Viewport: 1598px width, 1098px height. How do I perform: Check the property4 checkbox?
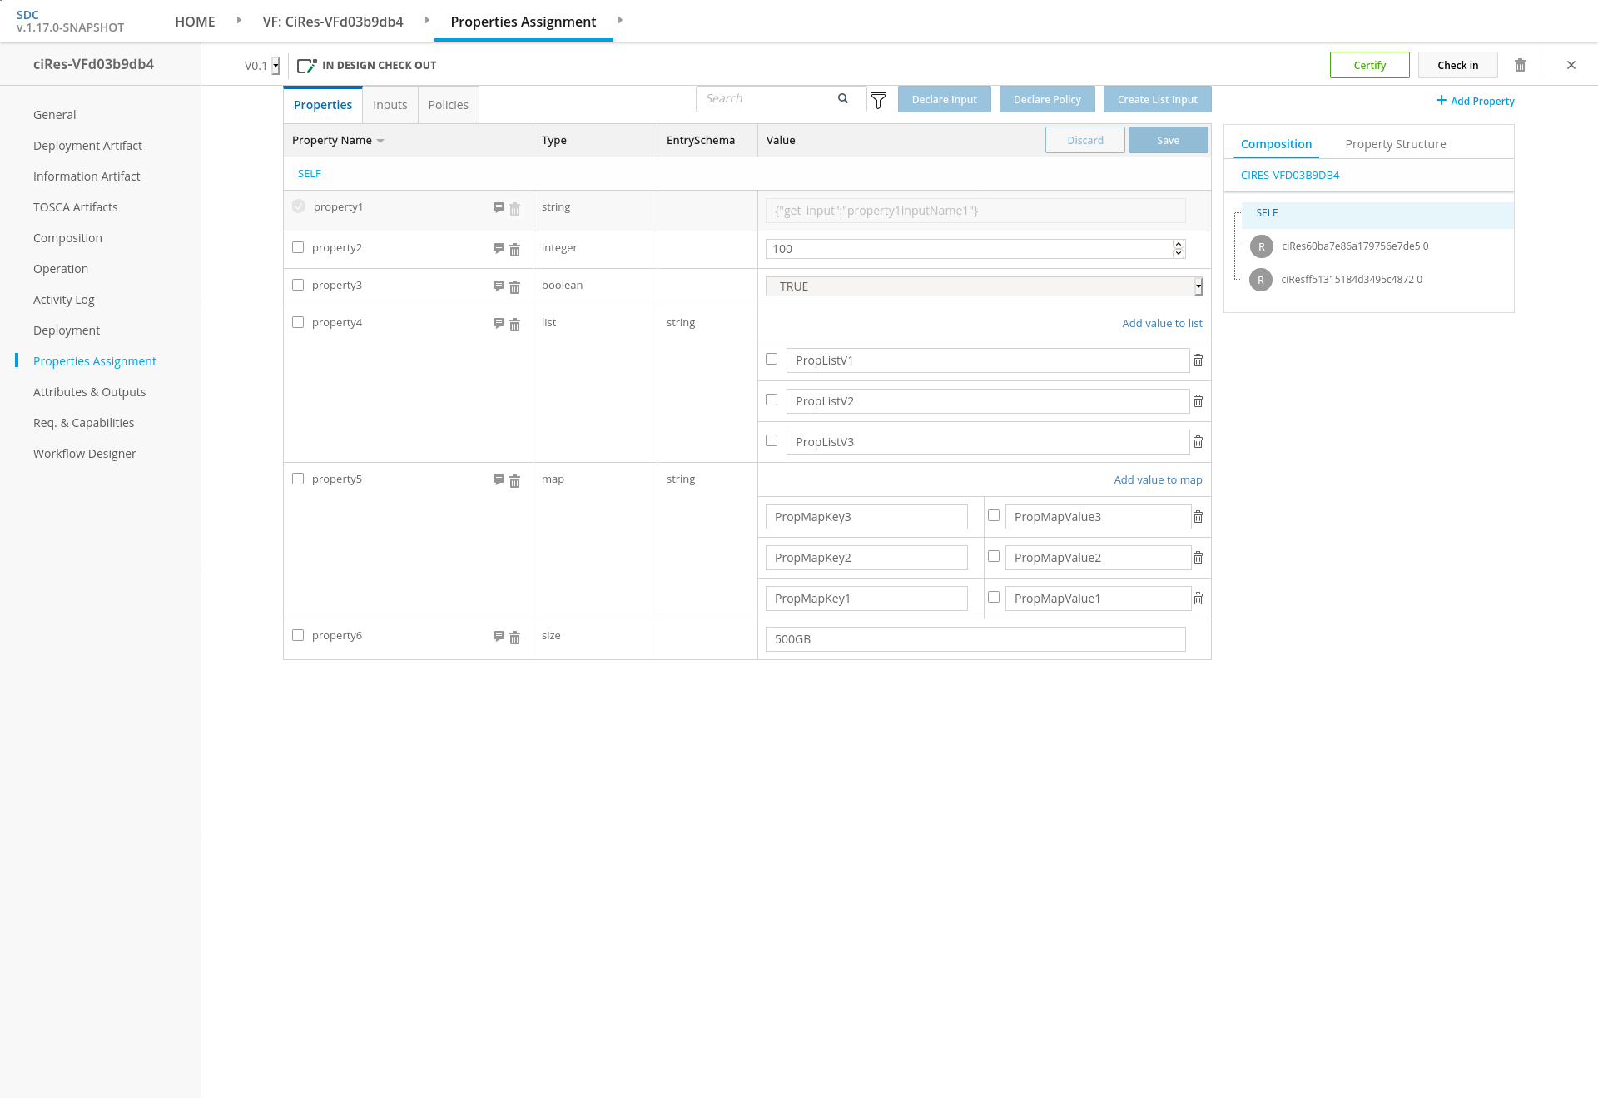coord(298,322)
